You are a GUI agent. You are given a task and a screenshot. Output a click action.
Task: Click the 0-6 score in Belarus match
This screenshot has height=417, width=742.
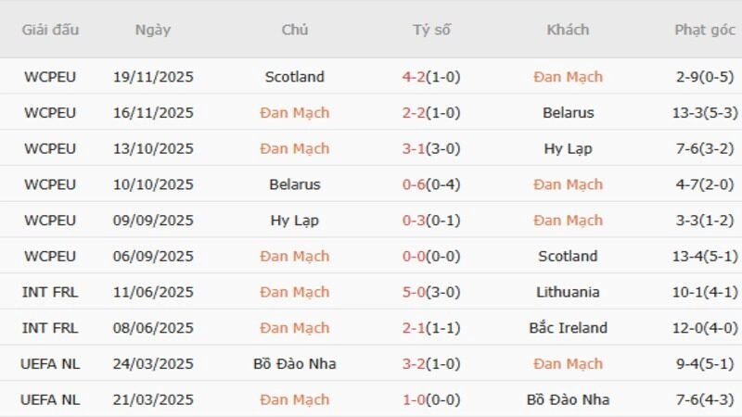click(x=431, y=184)
